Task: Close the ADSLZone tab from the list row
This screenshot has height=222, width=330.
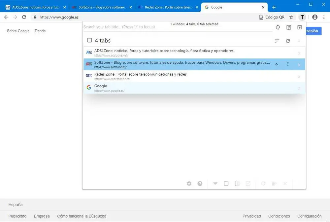Action: point(299,53)
